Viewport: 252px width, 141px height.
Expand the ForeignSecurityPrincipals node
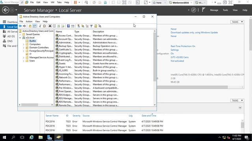pyautogui.click(x=24, y=51)
